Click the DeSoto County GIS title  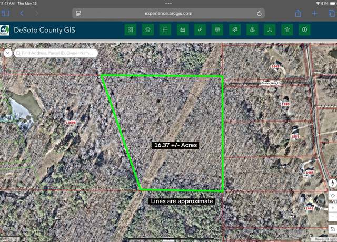[44, 30]
